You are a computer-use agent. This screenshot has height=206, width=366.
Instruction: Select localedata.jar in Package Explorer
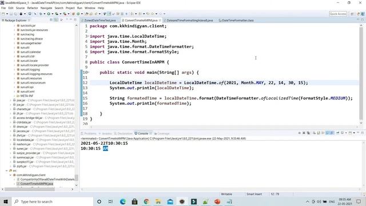pos(25,140)
